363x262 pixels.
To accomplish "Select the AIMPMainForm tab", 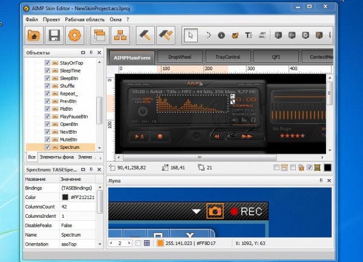I will pos(132,57).
